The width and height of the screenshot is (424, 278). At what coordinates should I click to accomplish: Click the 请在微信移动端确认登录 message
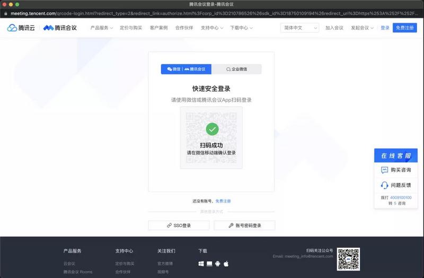(211, 153)
